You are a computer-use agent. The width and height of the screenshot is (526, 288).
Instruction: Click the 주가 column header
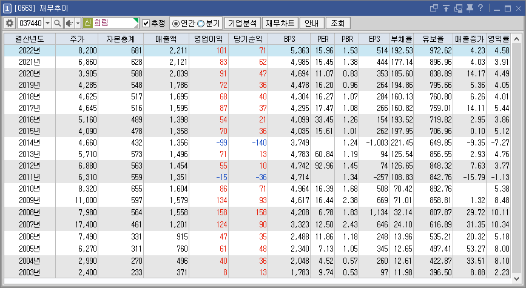tap(77, 39)
